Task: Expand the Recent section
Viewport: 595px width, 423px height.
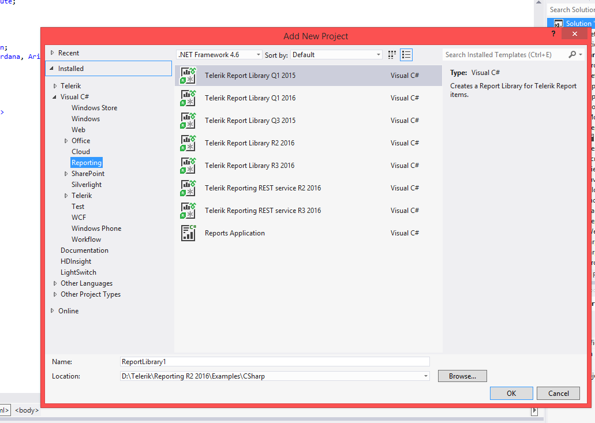Action: [53, 53]
